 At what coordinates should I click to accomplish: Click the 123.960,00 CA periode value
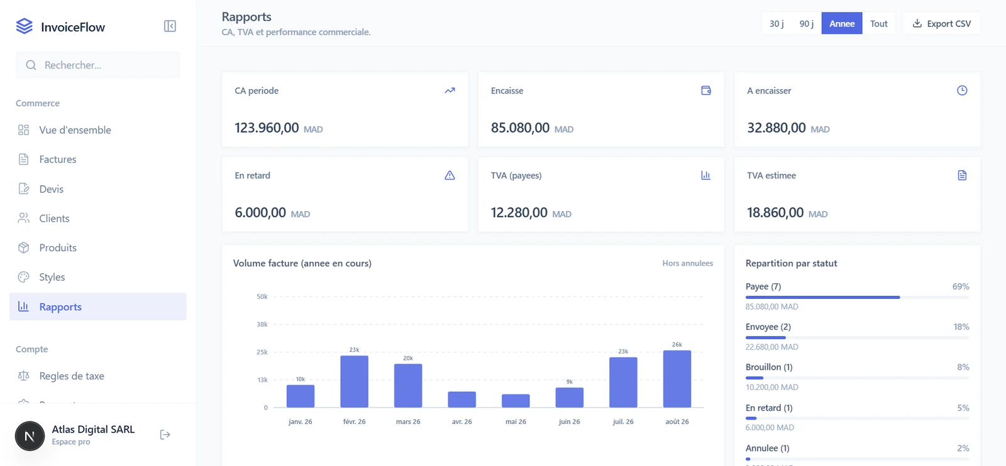tap(267, 127)
